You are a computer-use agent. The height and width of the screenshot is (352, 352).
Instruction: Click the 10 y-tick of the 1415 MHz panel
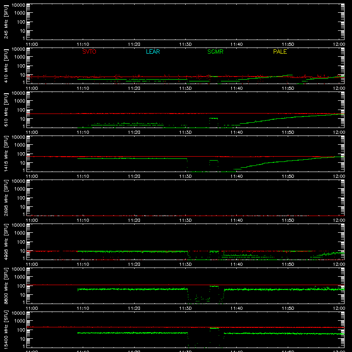(22, 163)
